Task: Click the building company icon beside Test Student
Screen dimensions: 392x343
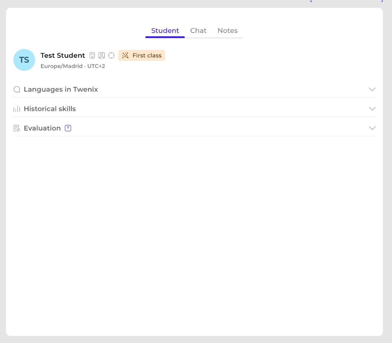Action: pyautogui.click(x=92, y=56)
